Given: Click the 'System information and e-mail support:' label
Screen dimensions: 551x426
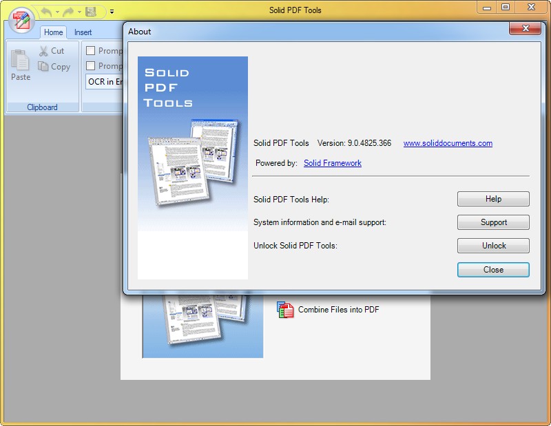Looking at the screenshot, I should [320, 222].
